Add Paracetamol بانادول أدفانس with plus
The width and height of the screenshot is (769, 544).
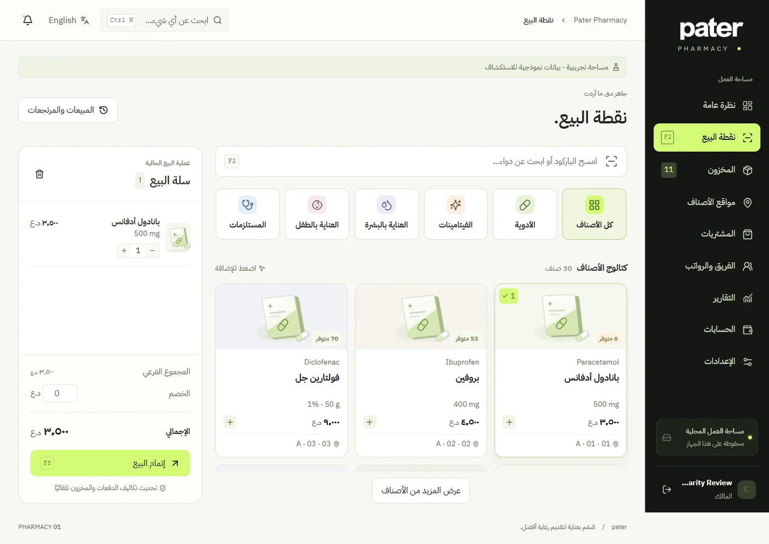509,422
